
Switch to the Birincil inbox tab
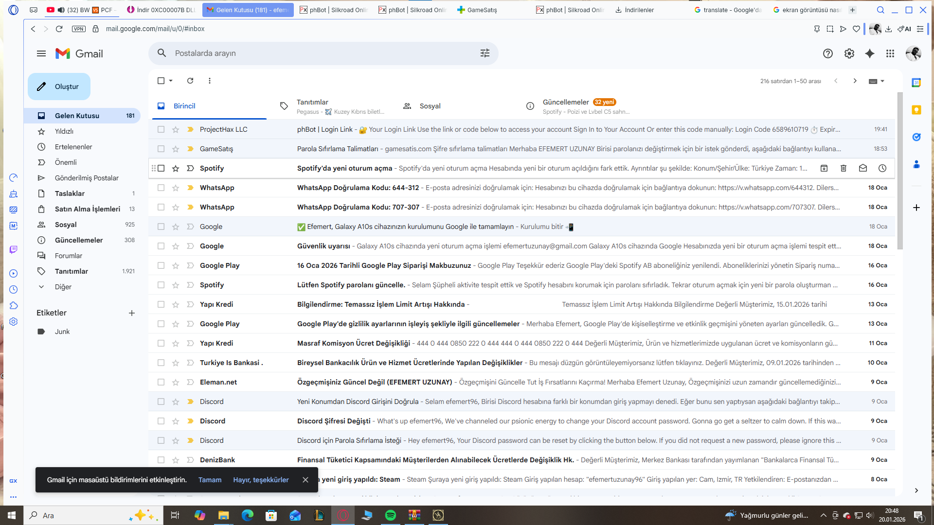click(x=209, y=106)
